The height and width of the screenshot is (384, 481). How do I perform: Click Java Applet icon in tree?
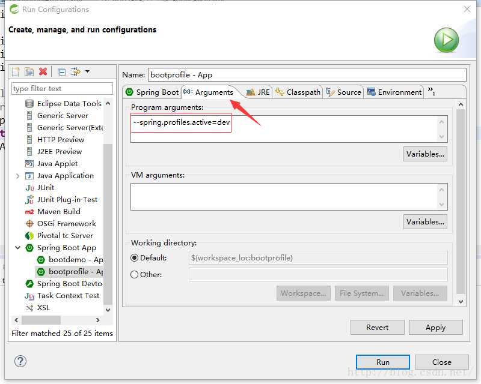point(29,164)
